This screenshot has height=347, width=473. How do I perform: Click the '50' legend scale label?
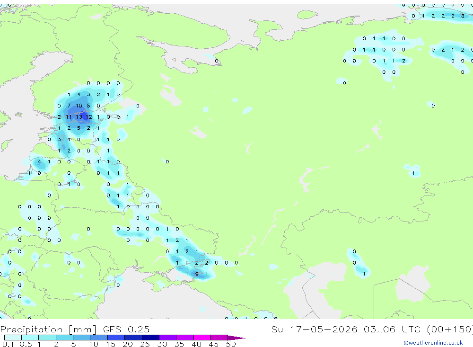[231, 344]
